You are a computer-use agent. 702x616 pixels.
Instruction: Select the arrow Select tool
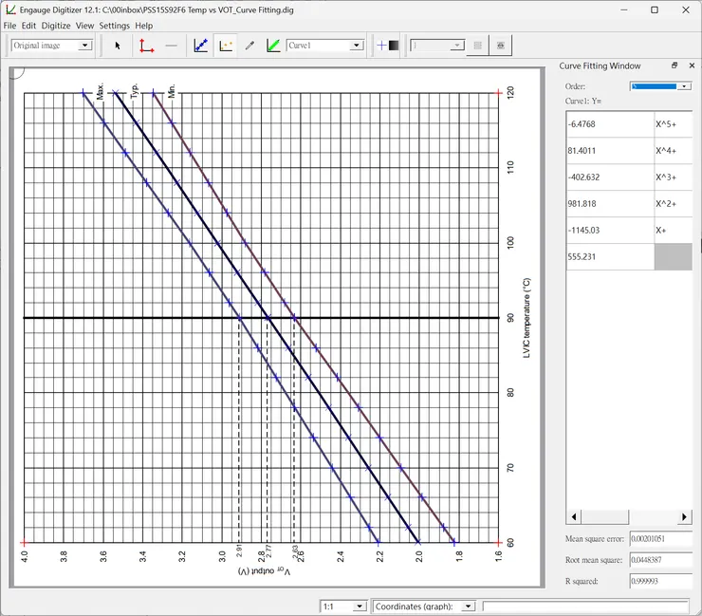118,45
